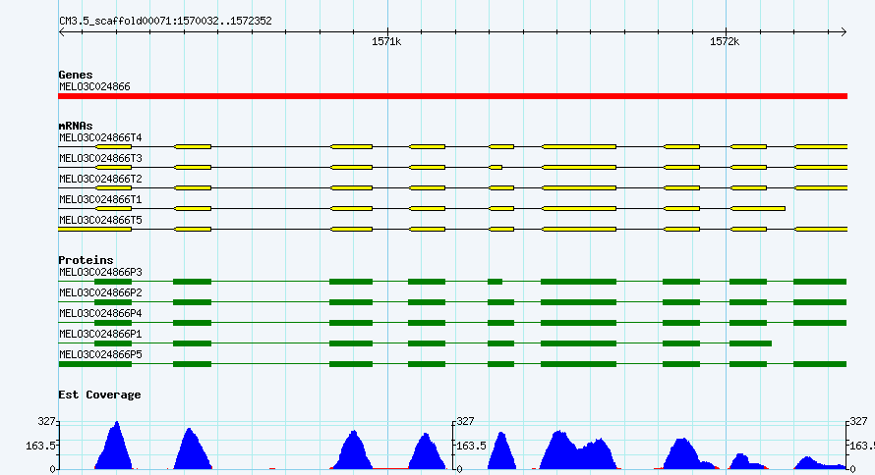Click the long first green block of MELO3C024866P5
Screen dimensions: 875x475
(x=94, y=364)
